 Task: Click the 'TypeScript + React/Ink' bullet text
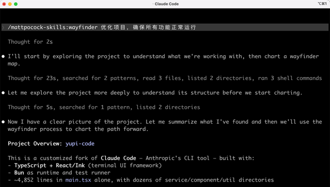pos(49,165)
